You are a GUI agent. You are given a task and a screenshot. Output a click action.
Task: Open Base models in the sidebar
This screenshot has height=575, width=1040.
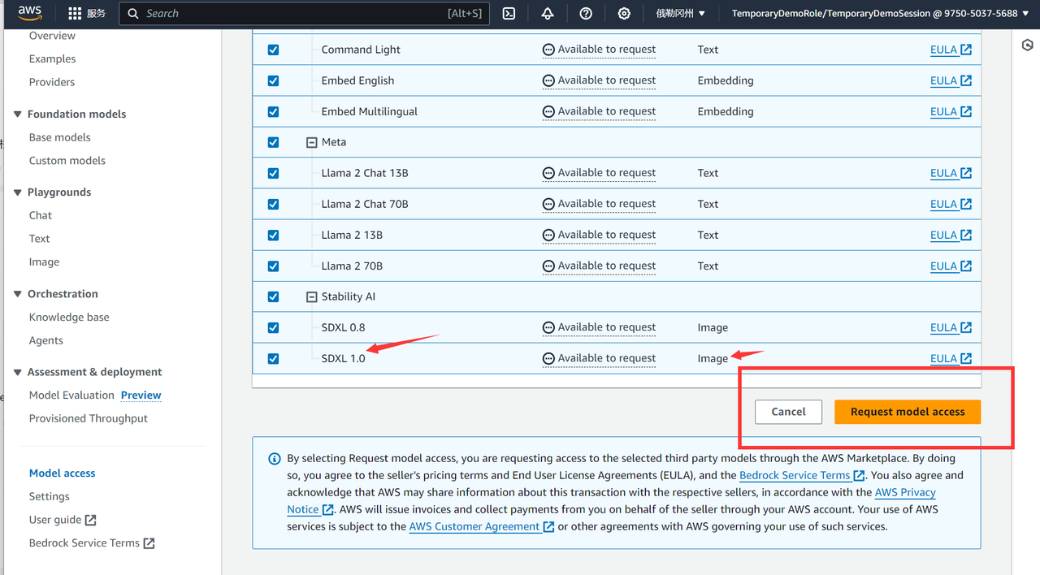tap(60, 137)
